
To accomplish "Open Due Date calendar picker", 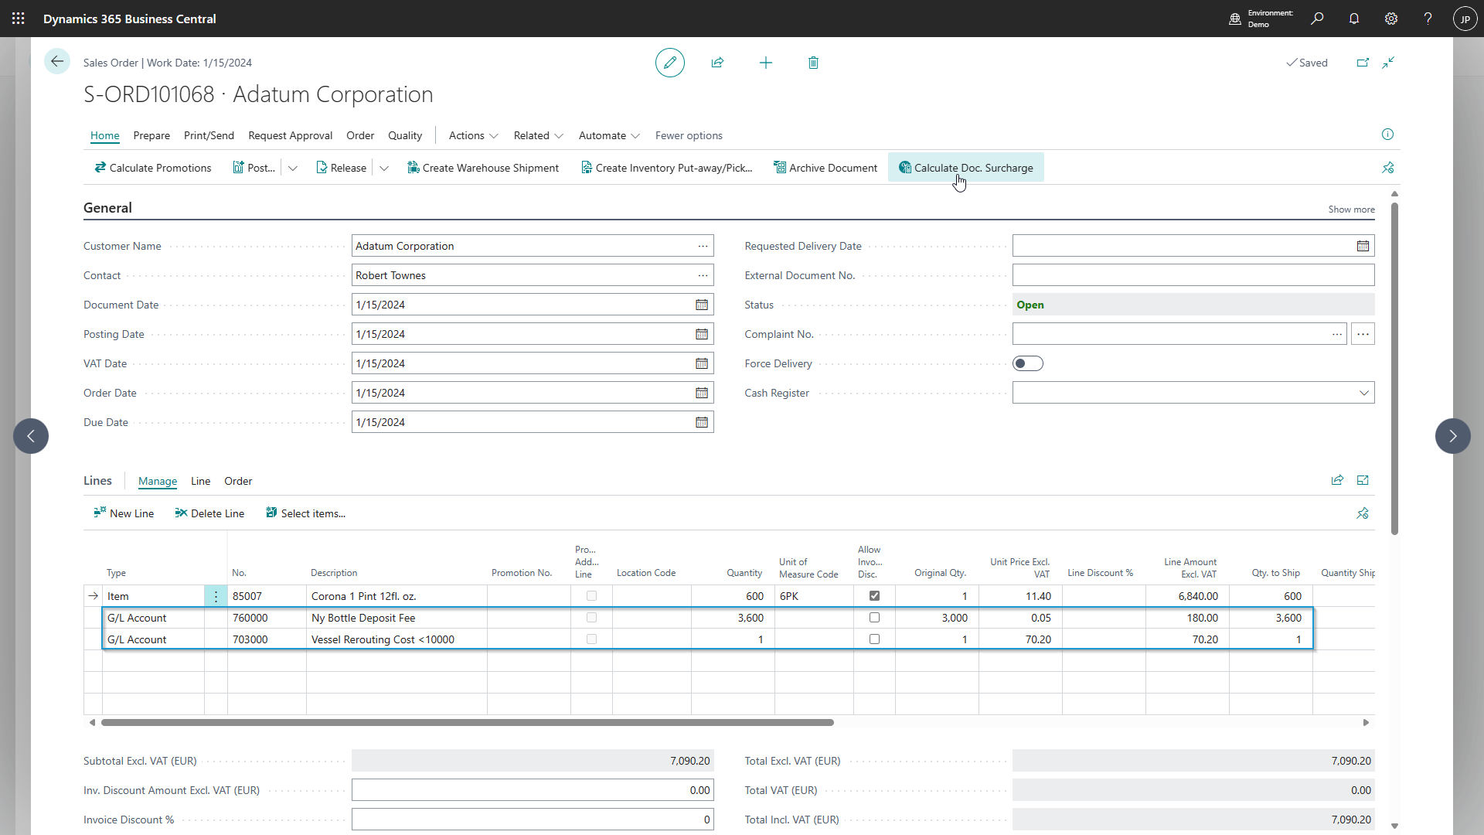I will [702, 422].
